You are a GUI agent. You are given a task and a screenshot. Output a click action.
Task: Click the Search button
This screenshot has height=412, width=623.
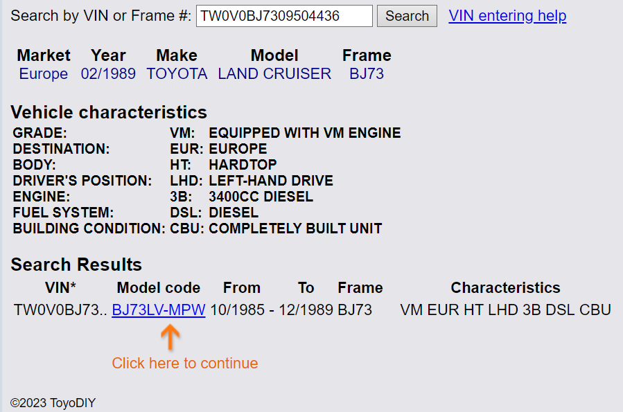[x=407, y=16]
